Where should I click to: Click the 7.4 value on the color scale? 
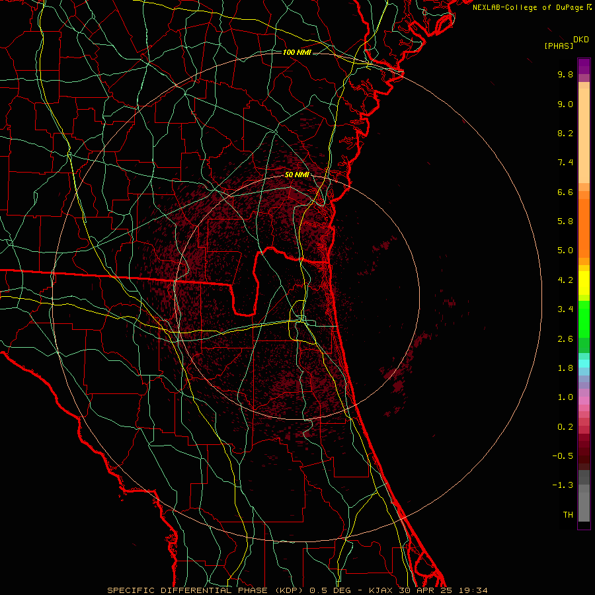pyautogui.click(x=565, y=163)
